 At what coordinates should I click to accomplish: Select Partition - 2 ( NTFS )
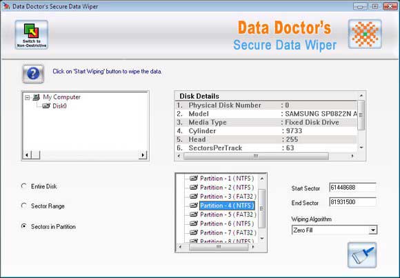[227, 188]
